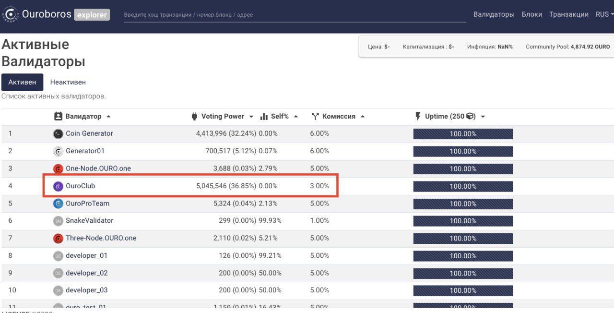
Task: Click the 99.21% self value of developer_01
Action: [x=270, y=255]
